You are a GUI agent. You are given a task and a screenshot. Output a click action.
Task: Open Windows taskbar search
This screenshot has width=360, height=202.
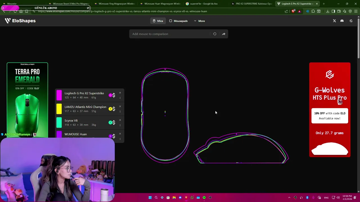[156, 198]
